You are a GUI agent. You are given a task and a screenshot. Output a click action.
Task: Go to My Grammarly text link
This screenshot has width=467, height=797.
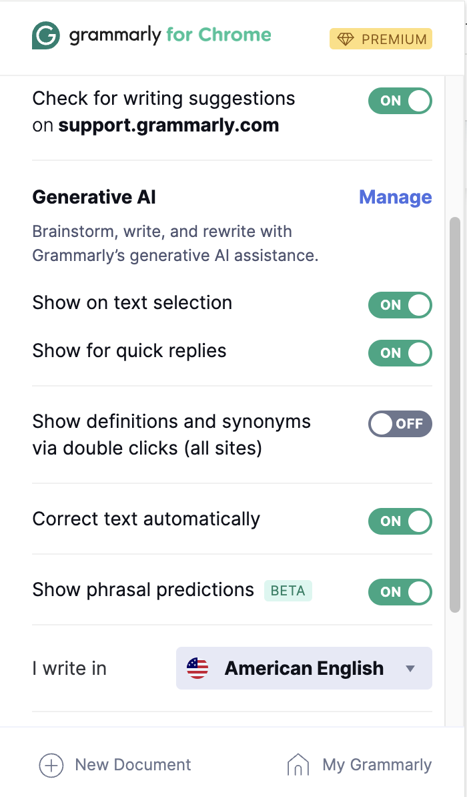pyautogui.click(x=377, y=765)
